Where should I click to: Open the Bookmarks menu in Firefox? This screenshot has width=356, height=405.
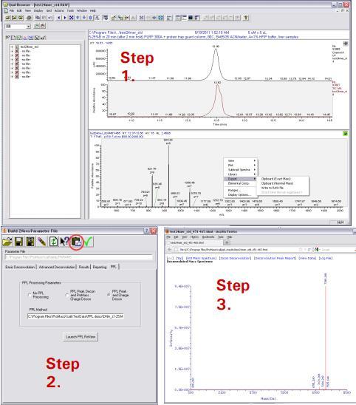pyautogui.click(x=208, y=236)
